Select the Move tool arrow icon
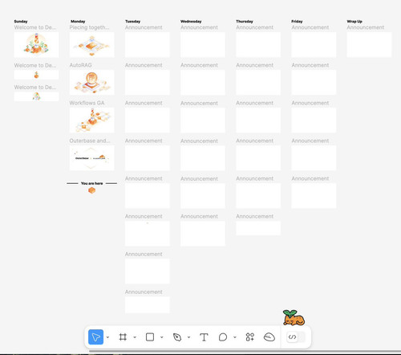The image size is (401, 355). [95, 337]
